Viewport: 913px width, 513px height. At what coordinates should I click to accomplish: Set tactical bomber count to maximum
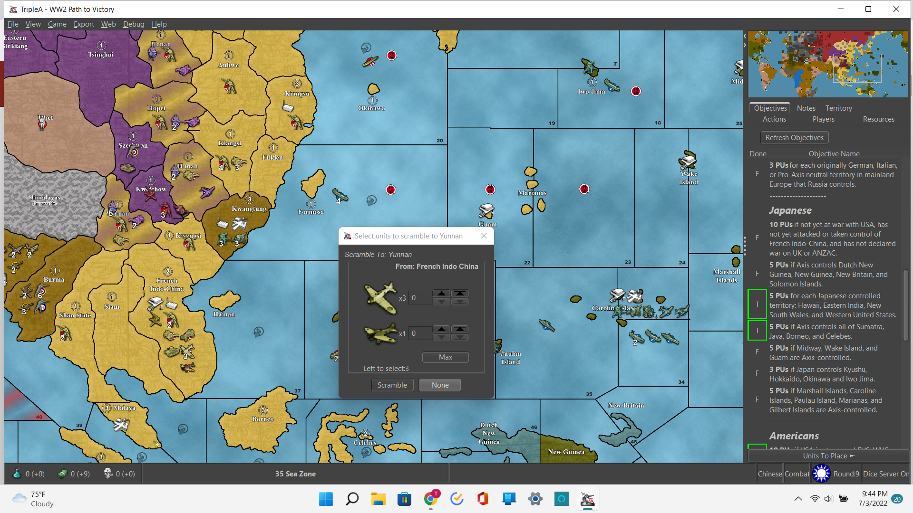460,329
